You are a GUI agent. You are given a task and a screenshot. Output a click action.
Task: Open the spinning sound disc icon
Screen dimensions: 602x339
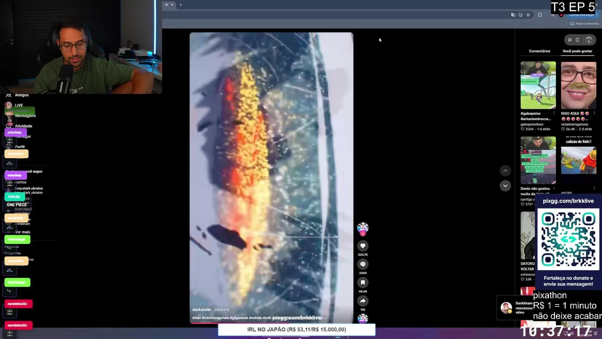point(363,319)
